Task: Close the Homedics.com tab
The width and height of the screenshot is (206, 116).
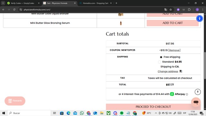Action: tap(111, 3)
